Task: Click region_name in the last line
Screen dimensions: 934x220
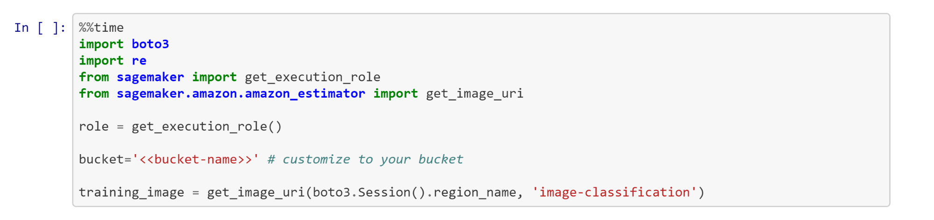Action: pyautogui.click(x=474, y=192)
